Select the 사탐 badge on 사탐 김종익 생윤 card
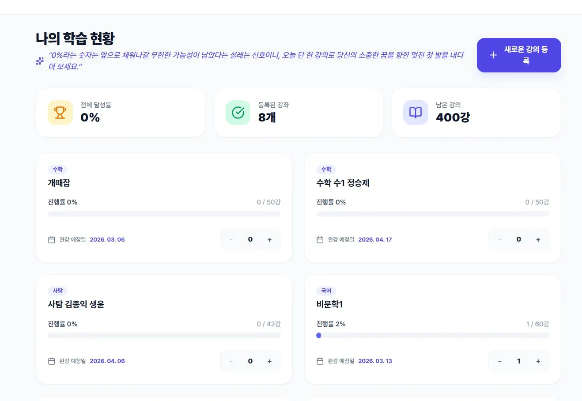This screenshot has width=582, height=401. [x=58, y=291]
